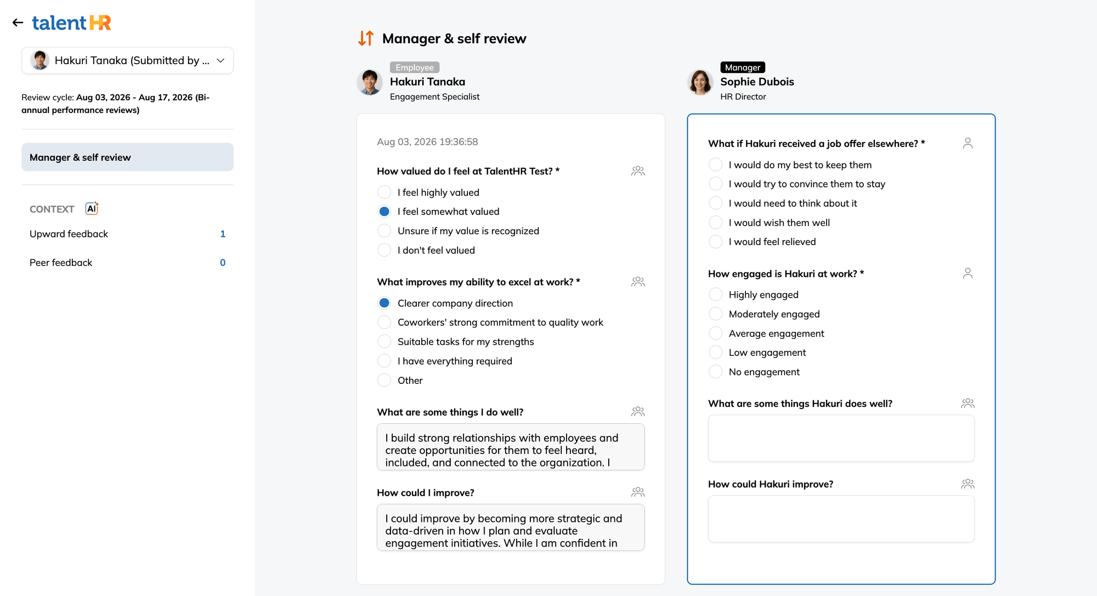
Task: Expand the Hakuri Tanaka employee dropdown
Action: point(127,60)
